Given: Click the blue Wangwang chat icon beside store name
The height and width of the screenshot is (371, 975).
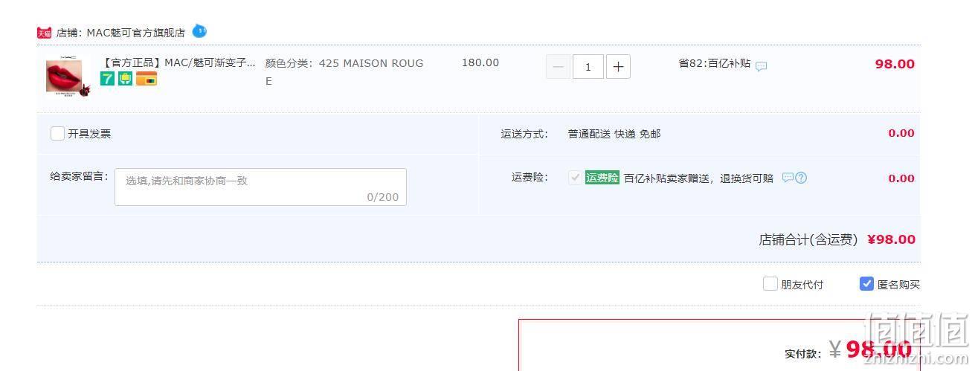Looking at the screenshot, I should tap(199, 31).
